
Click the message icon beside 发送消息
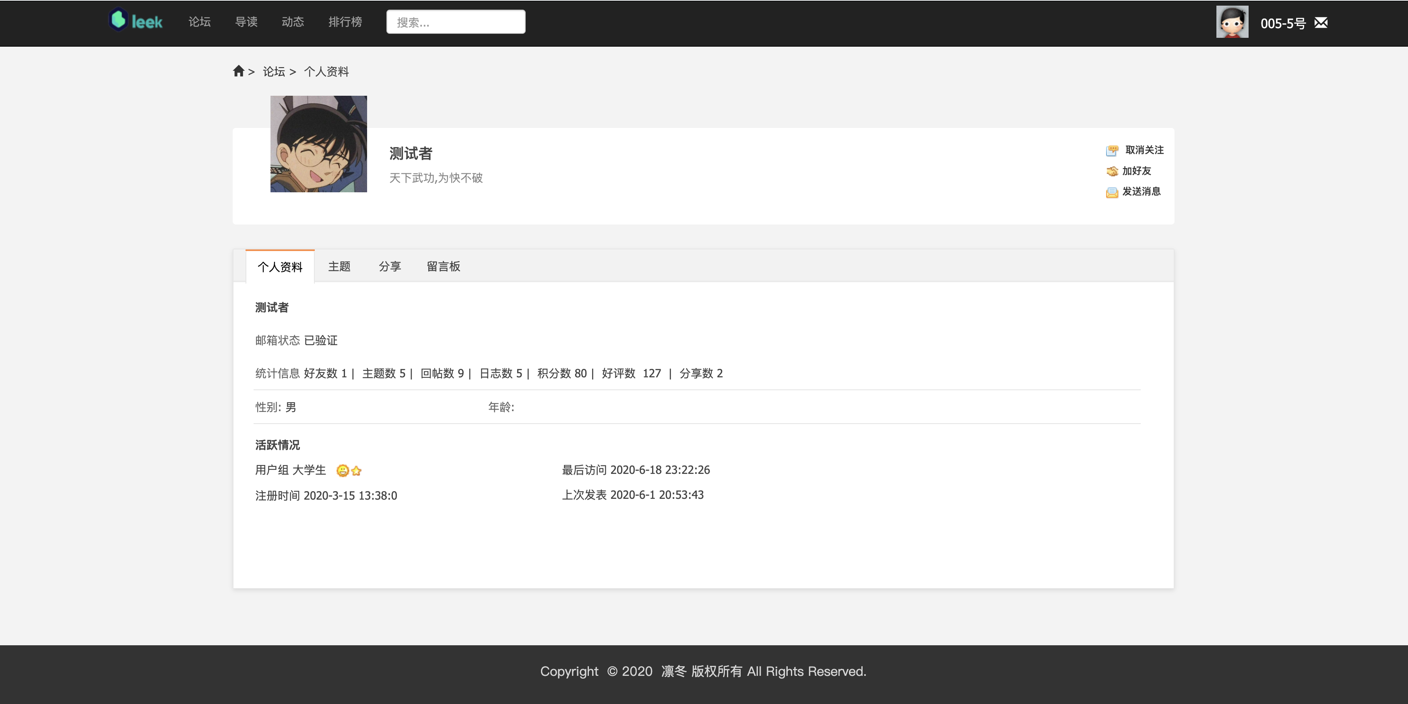[1112, 192]
